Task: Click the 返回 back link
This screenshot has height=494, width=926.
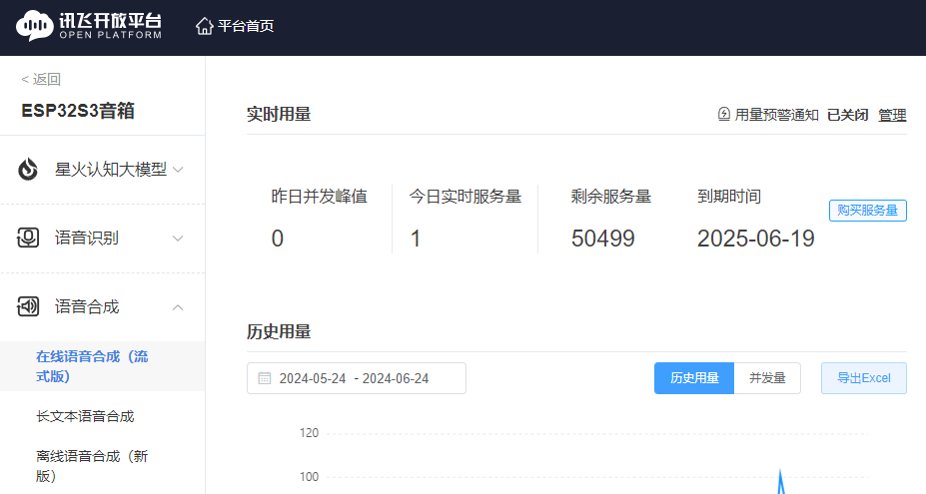Action: click(x=41, y=80)
